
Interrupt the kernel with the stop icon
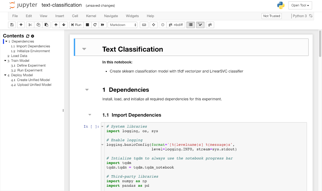click(x=87, y=25)
